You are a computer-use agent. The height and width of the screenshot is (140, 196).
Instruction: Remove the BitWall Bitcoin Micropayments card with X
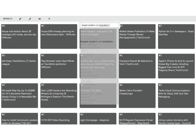point(121,26)
